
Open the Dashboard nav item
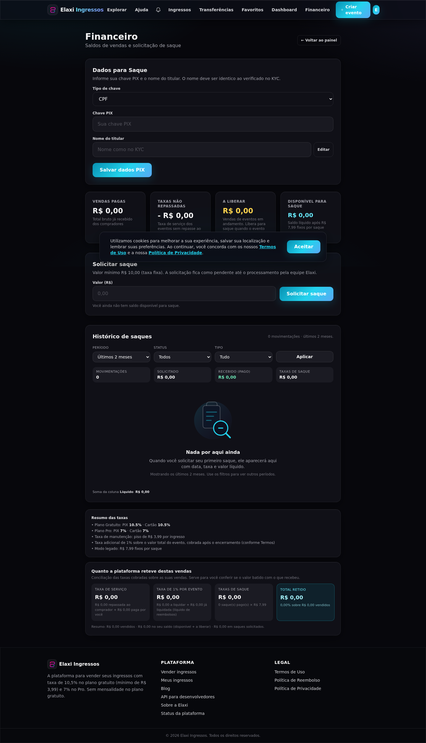(284, 10)
